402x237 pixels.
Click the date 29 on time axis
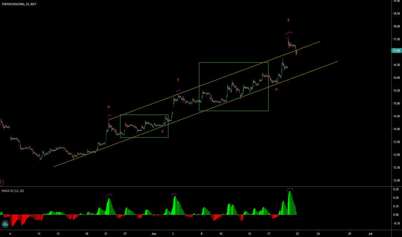point(349,234)
